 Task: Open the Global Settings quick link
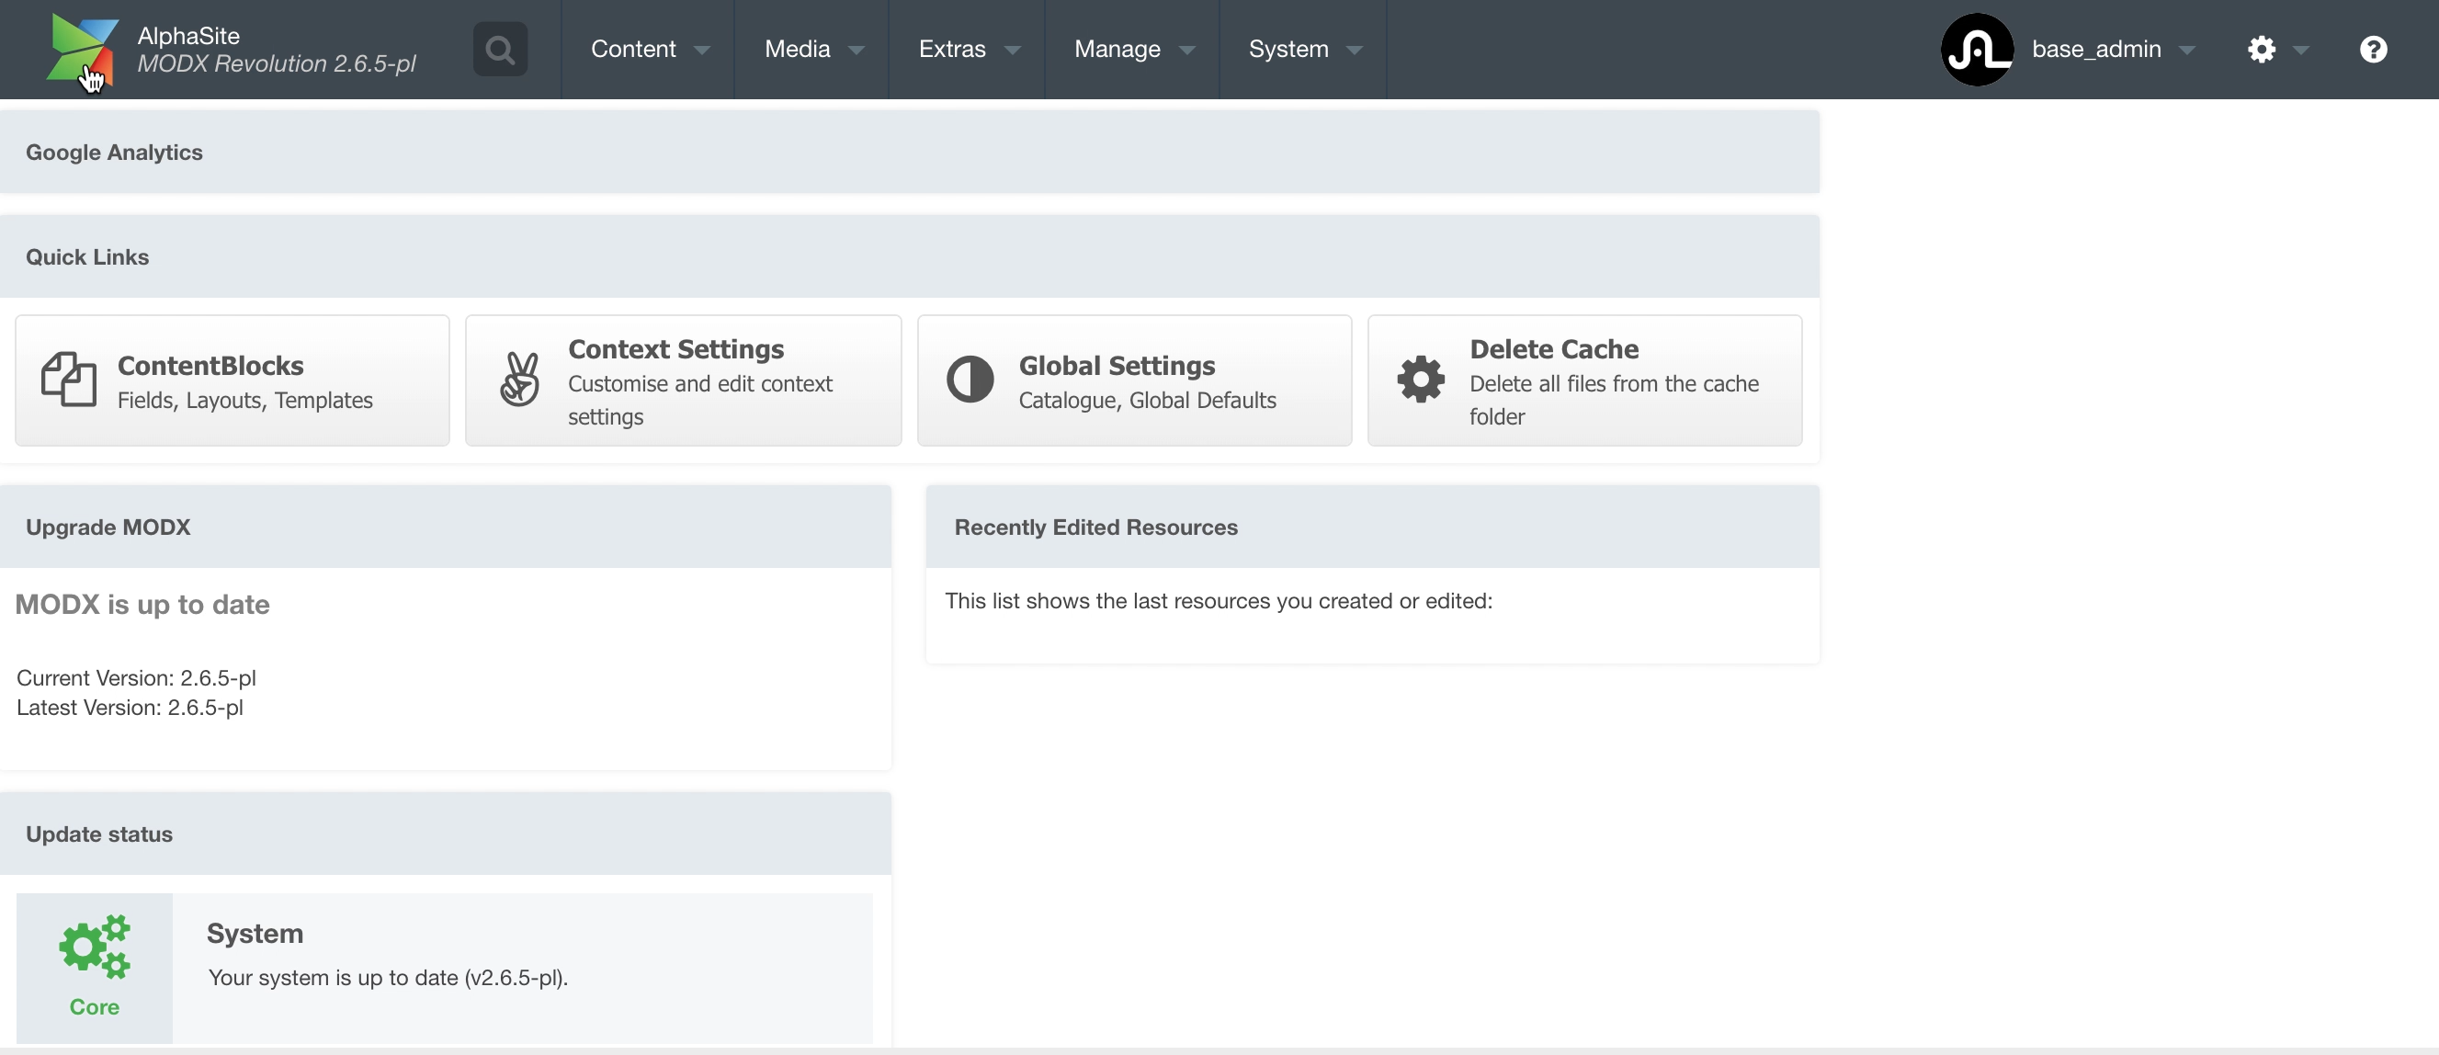(1133, 380)
